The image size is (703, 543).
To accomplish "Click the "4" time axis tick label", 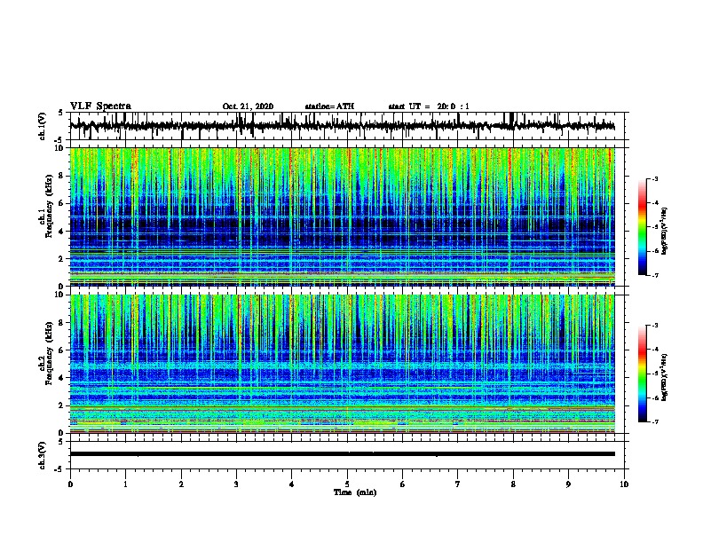I will 292,484.
